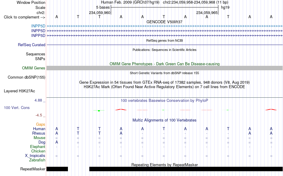Click the SNPs label of Publications track
283x176 pixels.
(40, 59)
